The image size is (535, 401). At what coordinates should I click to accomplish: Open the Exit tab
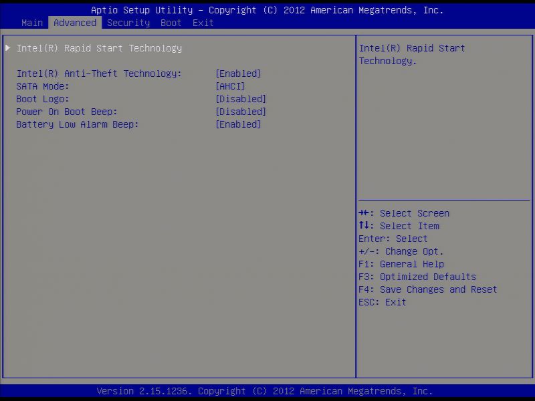click(x=203, y=23)
